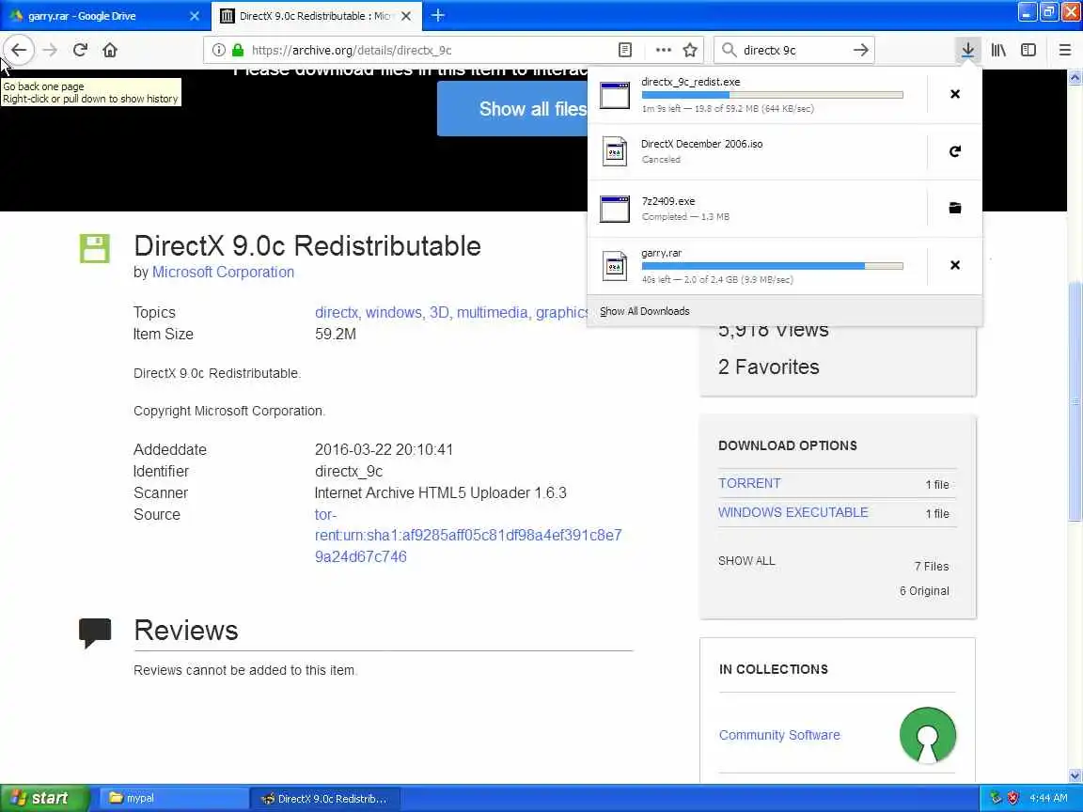Open the 3D topic link

coord(439,312)
